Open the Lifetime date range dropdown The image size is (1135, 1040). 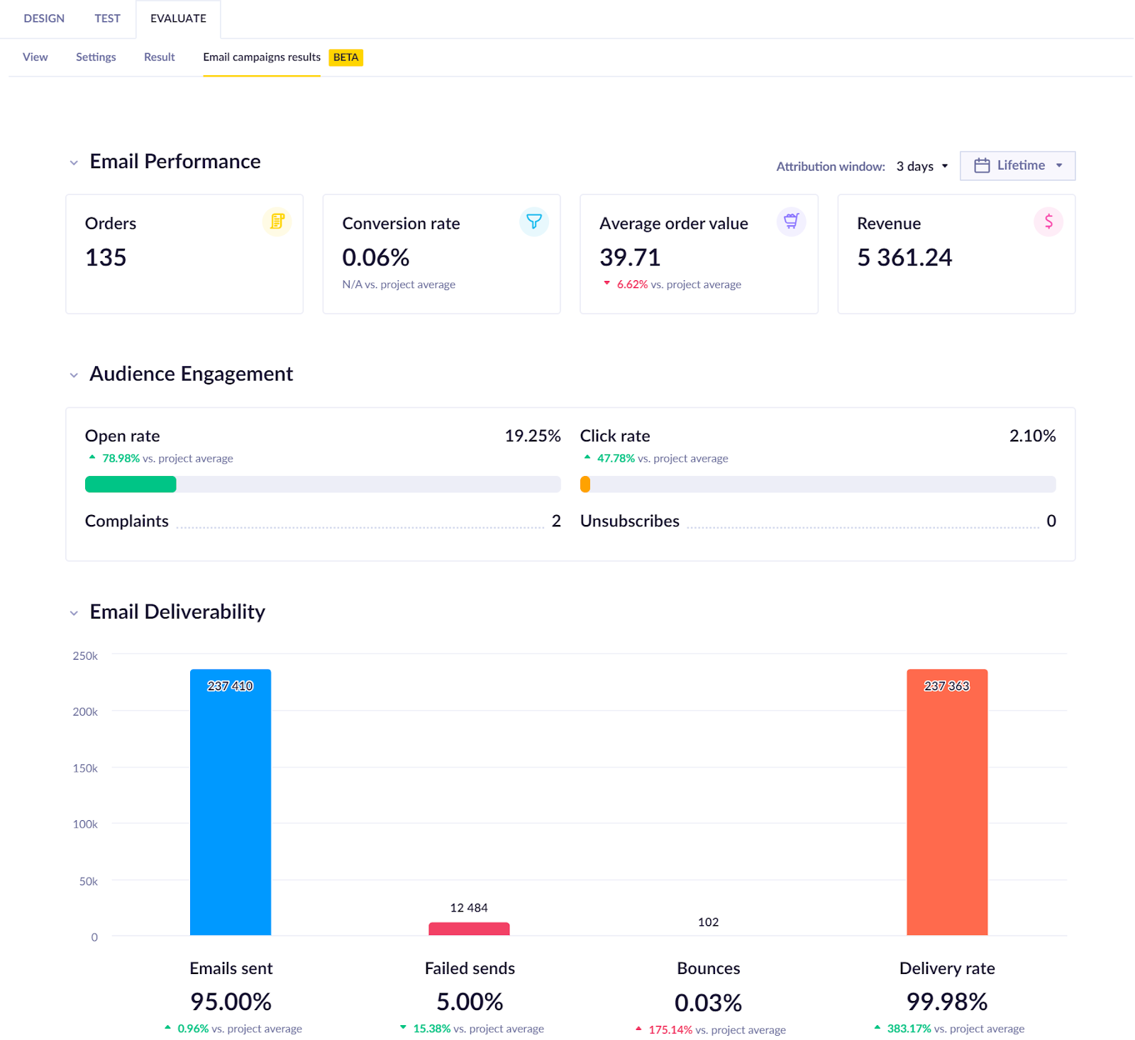1018,165
